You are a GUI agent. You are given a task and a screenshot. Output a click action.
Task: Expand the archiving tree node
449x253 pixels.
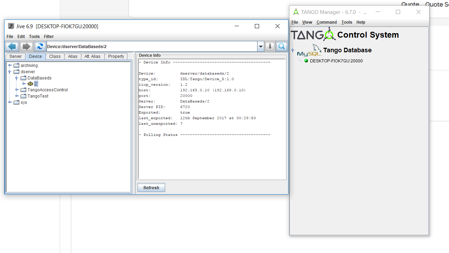10,66
